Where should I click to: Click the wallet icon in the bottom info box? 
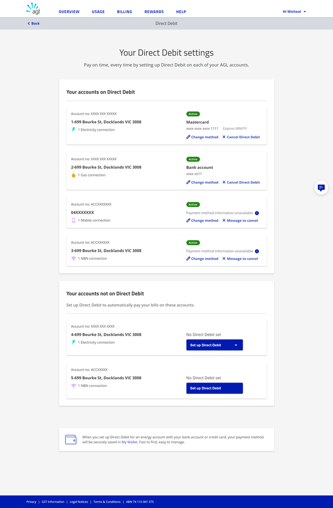click(71, 439)
